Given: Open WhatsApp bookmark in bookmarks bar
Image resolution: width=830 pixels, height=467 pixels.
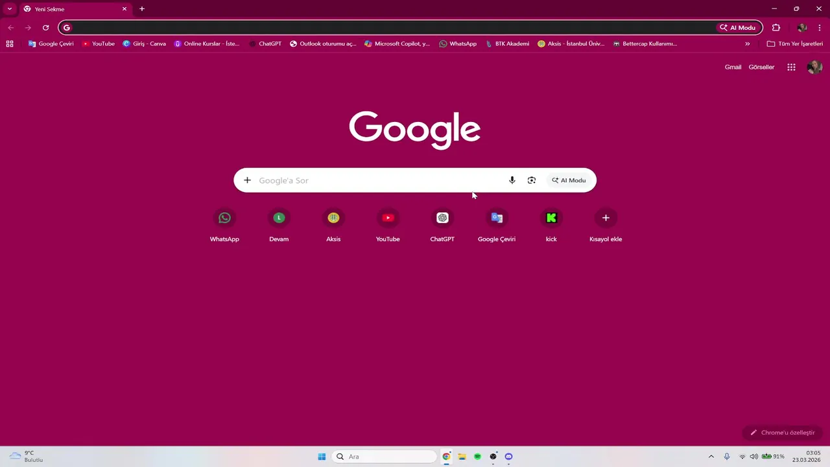Looking at the screenshot, I should pos(458,43).
